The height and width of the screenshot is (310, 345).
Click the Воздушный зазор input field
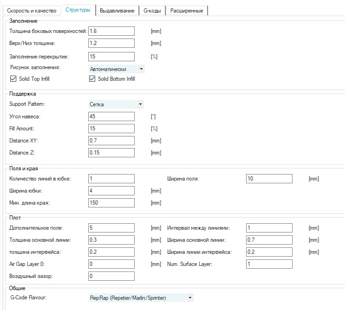(111, 276)
